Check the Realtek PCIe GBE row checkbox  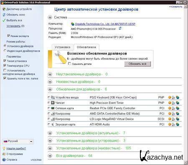click(49, 108)
